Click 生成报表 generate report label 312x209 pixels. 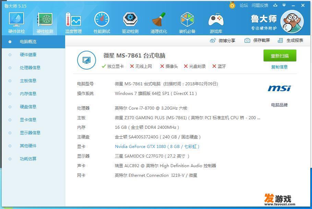(295, 40)
